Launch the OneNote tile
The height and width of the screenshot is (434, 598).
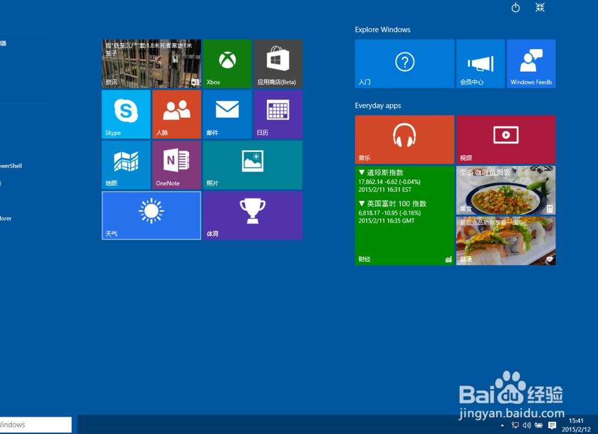click(176, 165)
